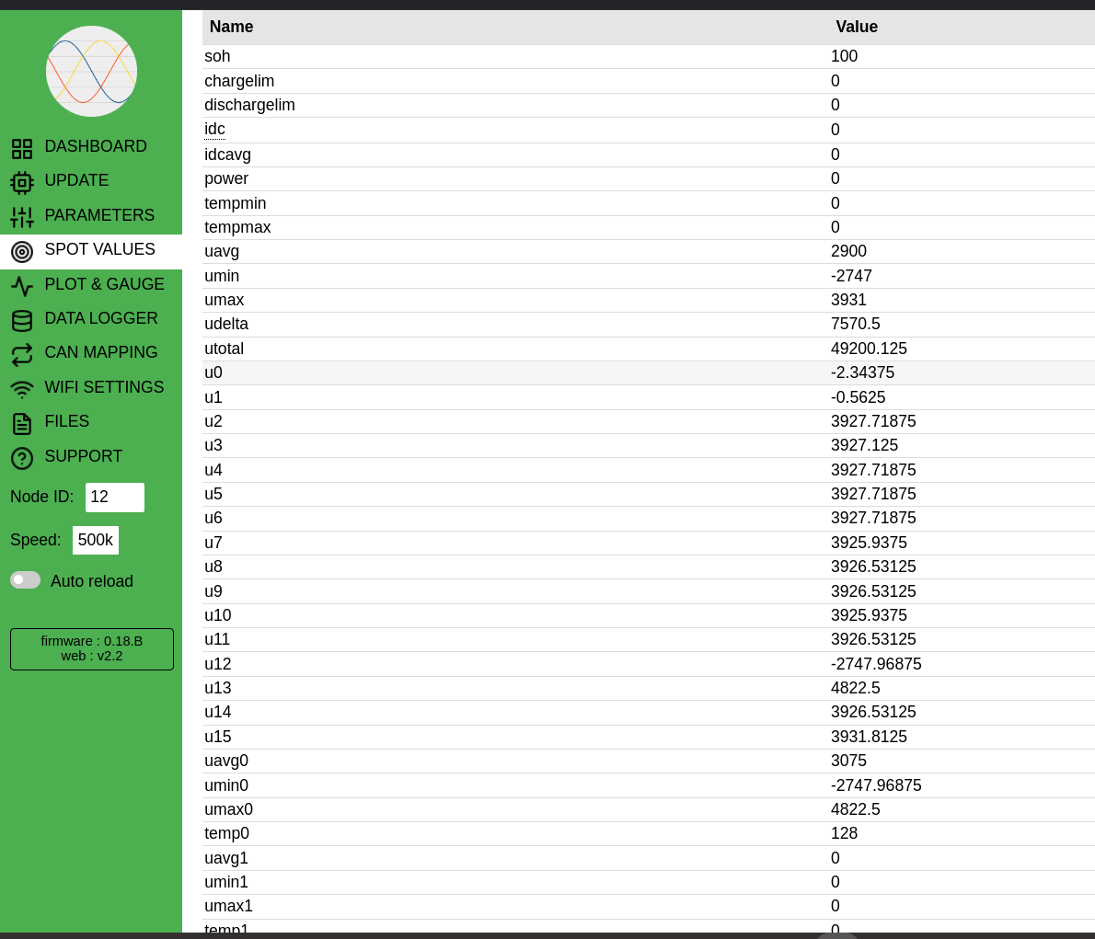Click the Speed field showing 500k
The image size is (1095, 939).
tap(96, 540)
